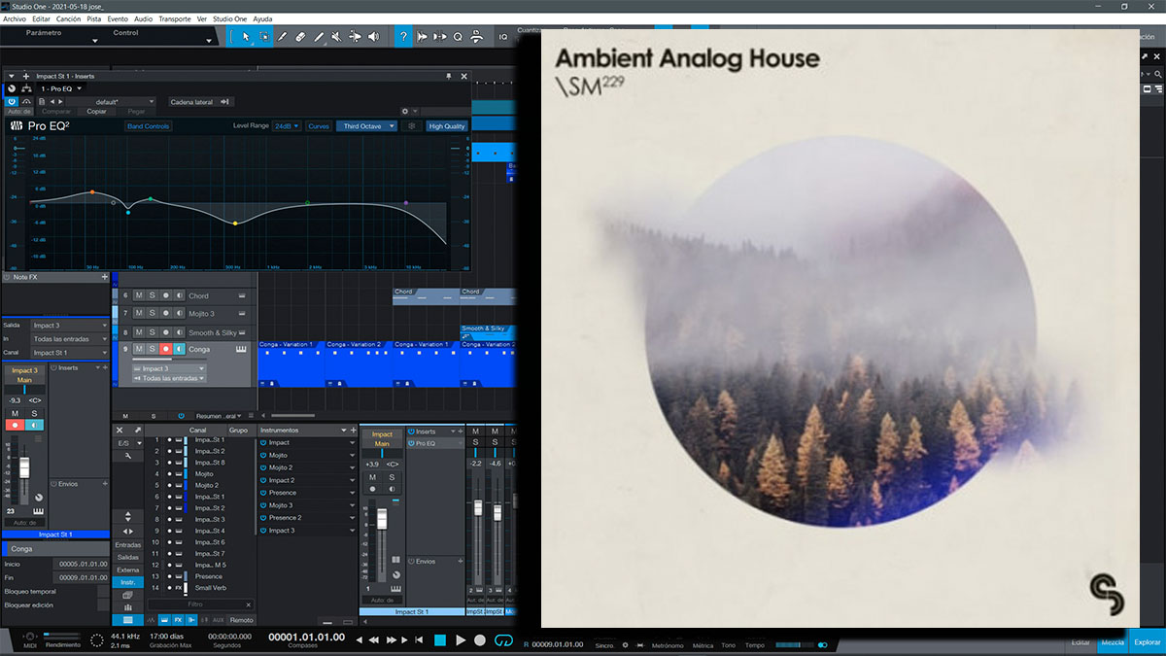Close the Impact St 1 Inserts window
The width and height of the screenshot is (1166, 656).
463,75
